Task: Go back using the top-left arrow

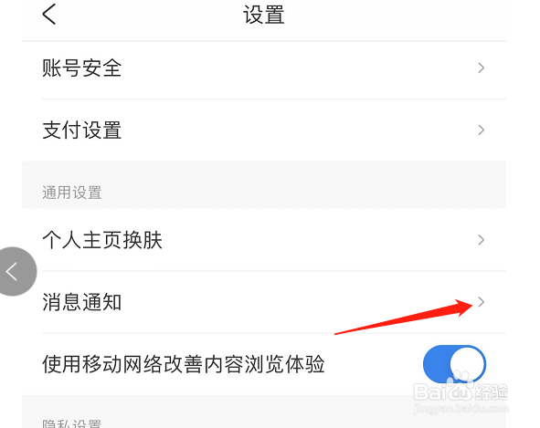Action: point(49,15)
